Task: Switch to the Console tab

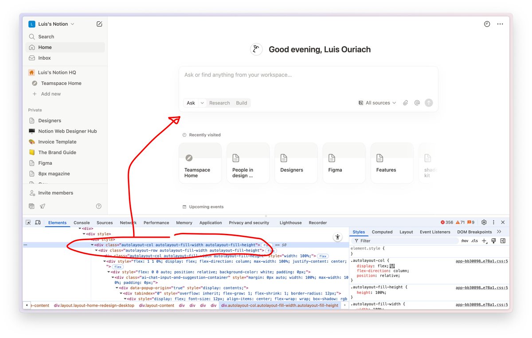Action: 82,222
